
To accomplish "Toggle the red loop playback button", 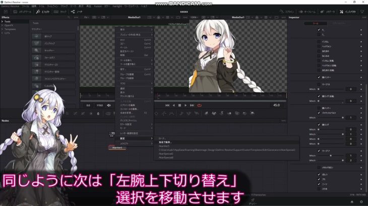I will [199, 106].
